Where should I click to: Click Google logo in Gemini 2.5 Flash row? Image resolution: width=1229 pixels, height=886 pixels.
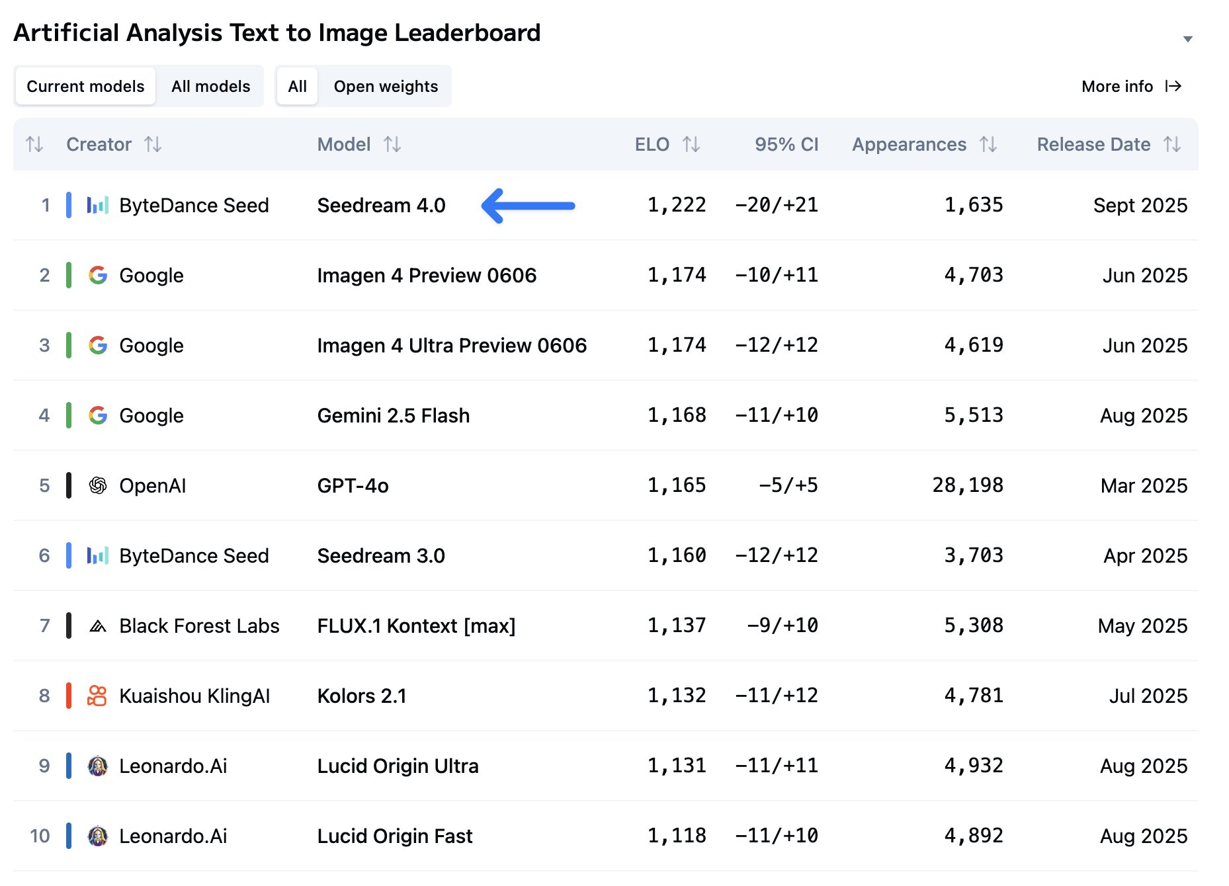tap(98, 416)
